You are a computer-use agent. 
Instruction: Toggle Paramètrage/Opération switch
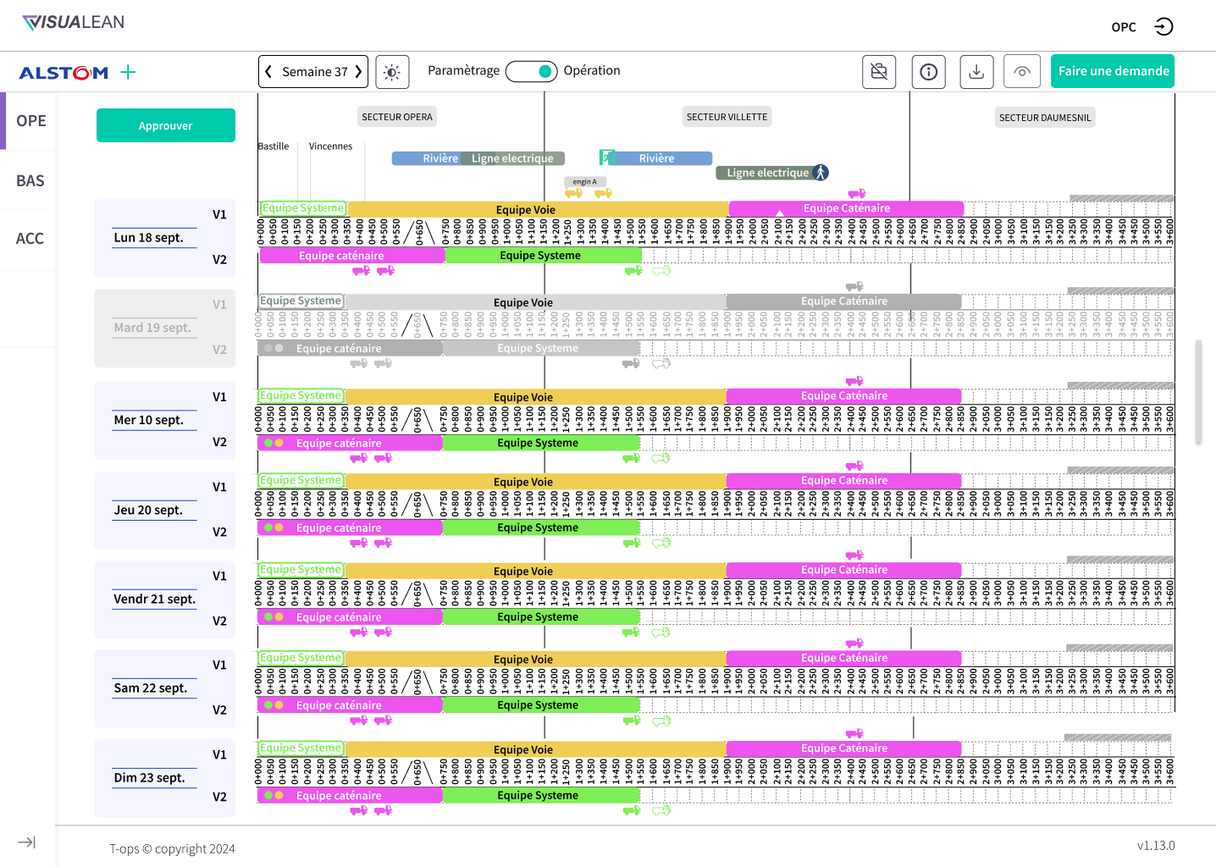(531, 72)
